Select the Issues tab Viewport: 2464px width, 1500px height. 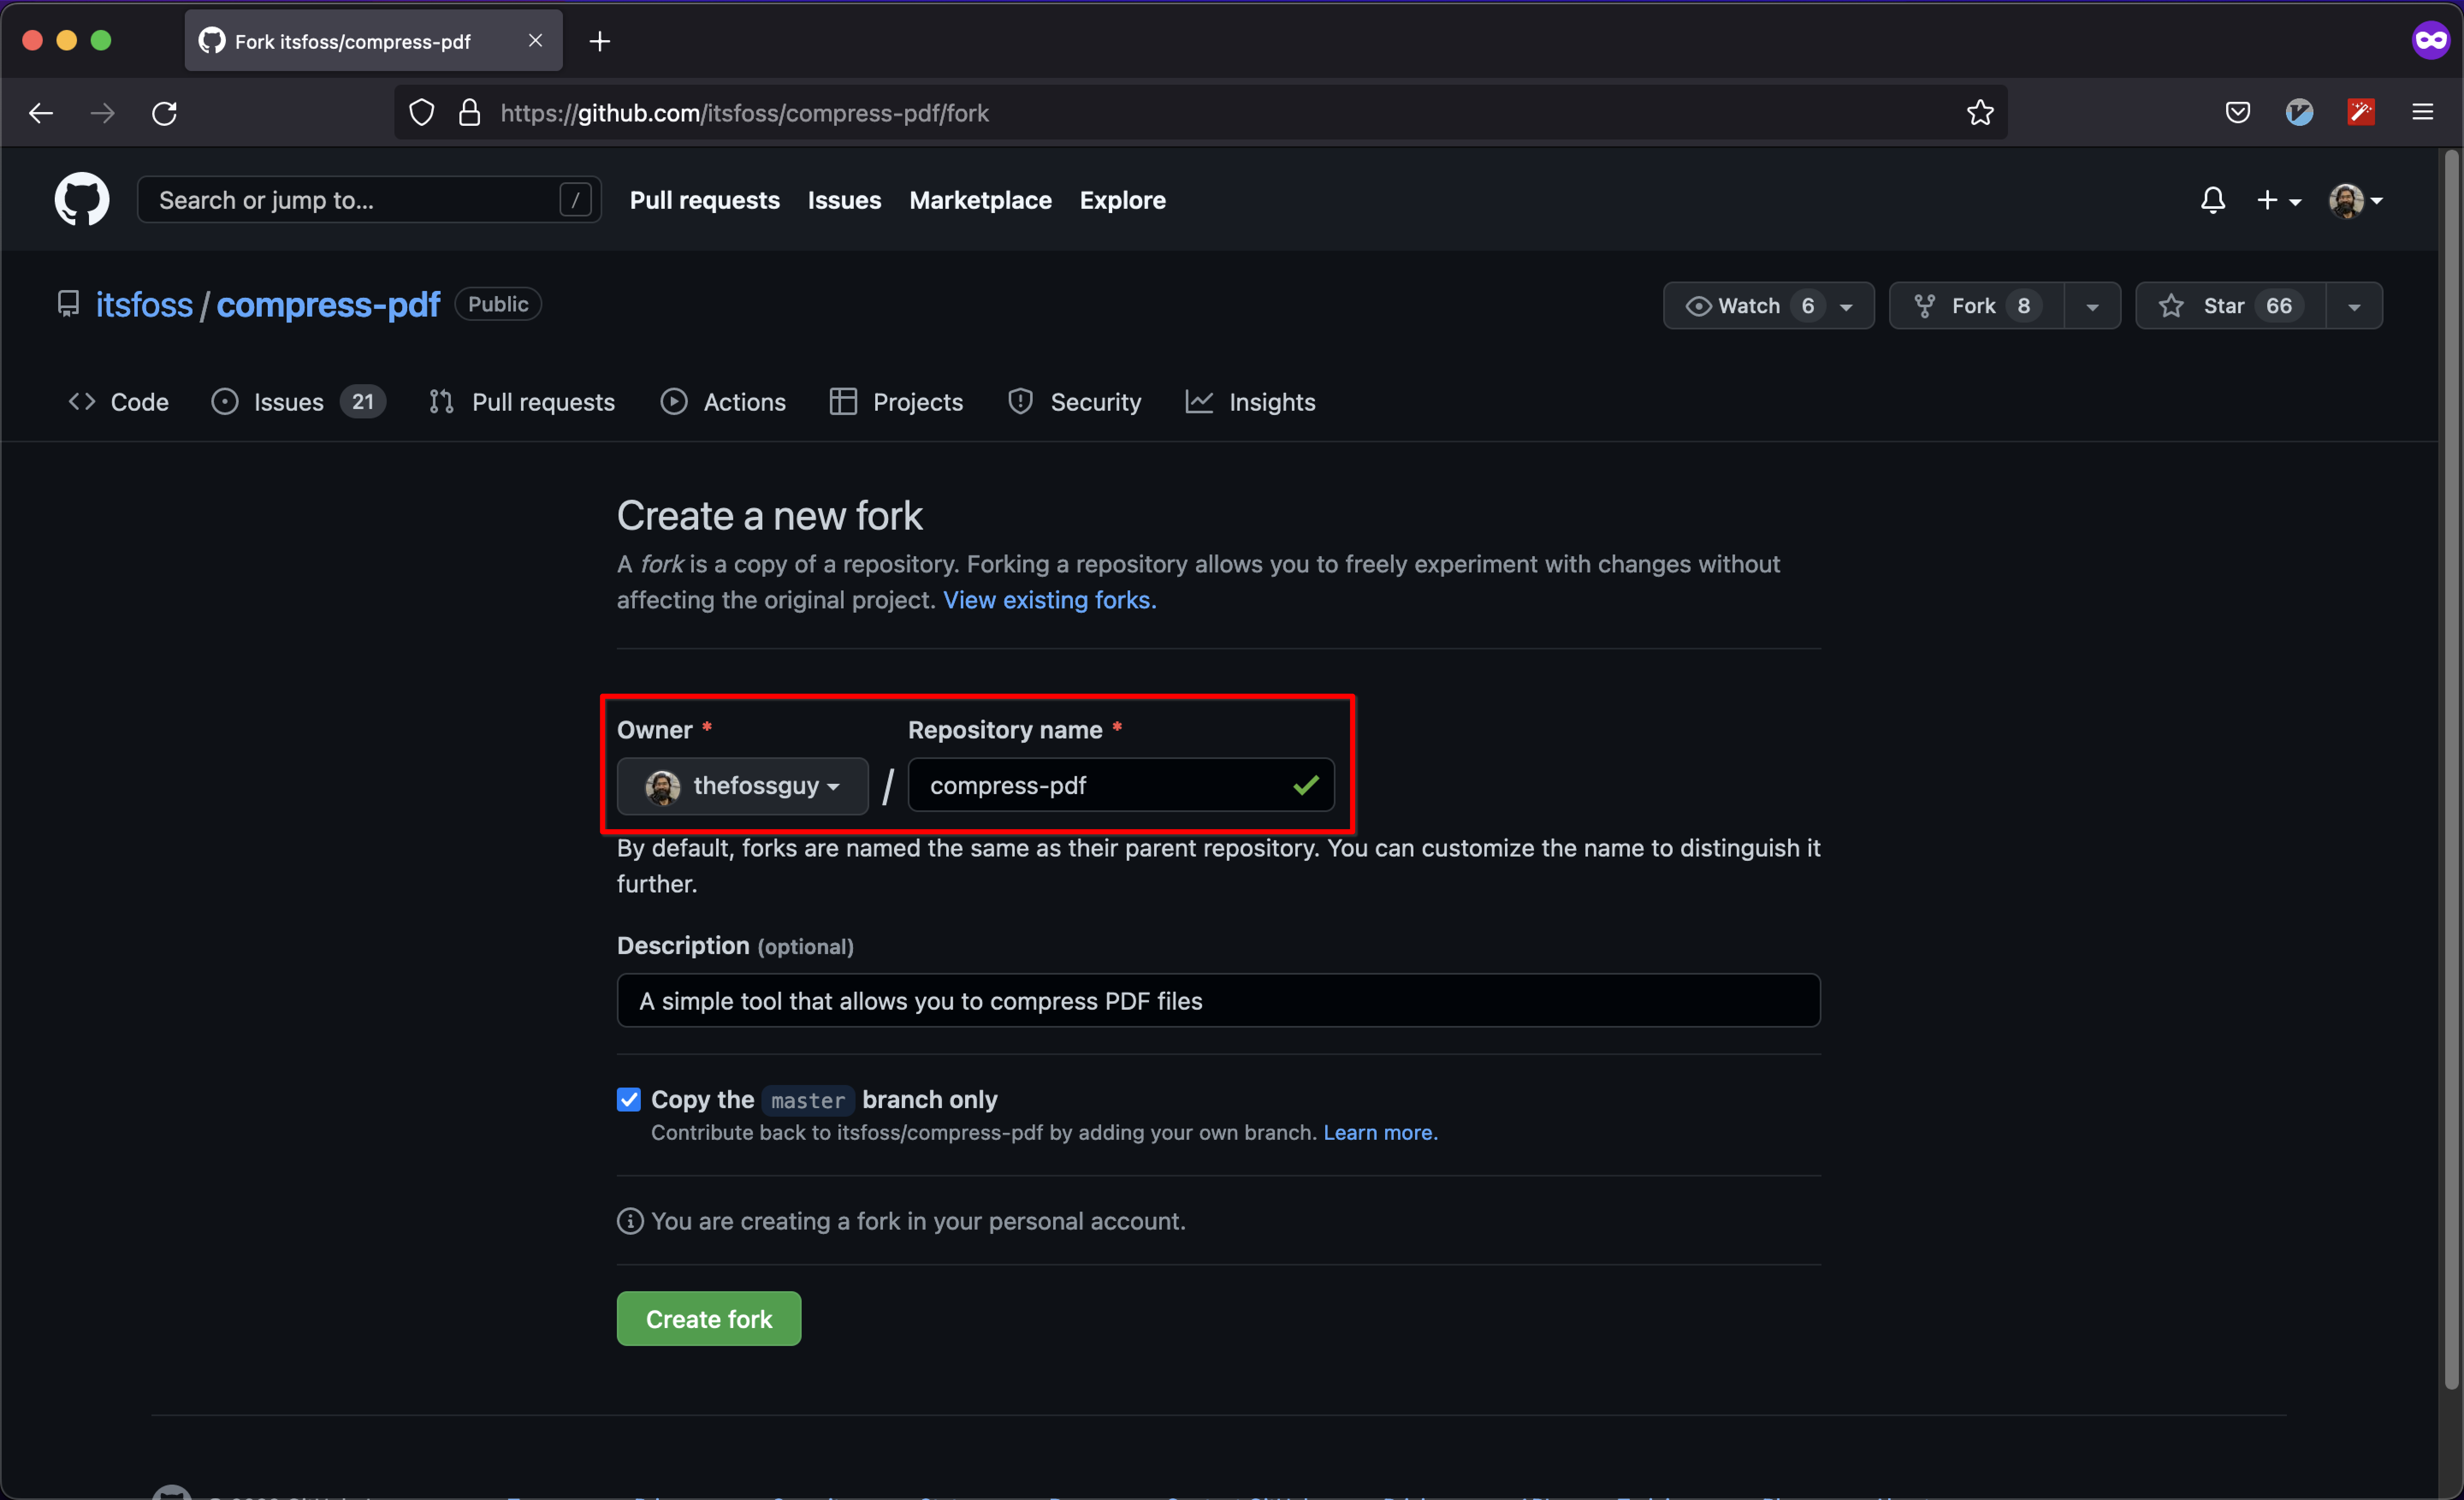pos(287,401)
